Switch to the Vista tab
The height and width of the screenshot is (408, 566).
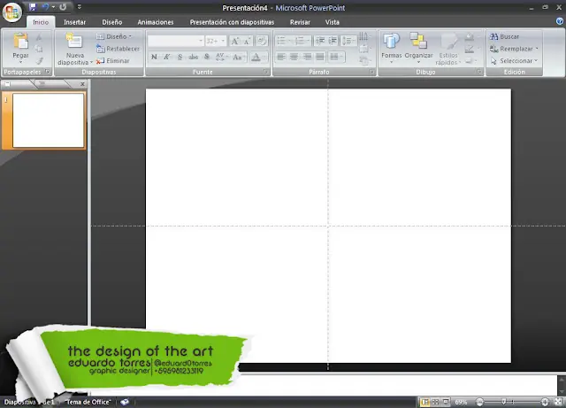tap(333, 22)
